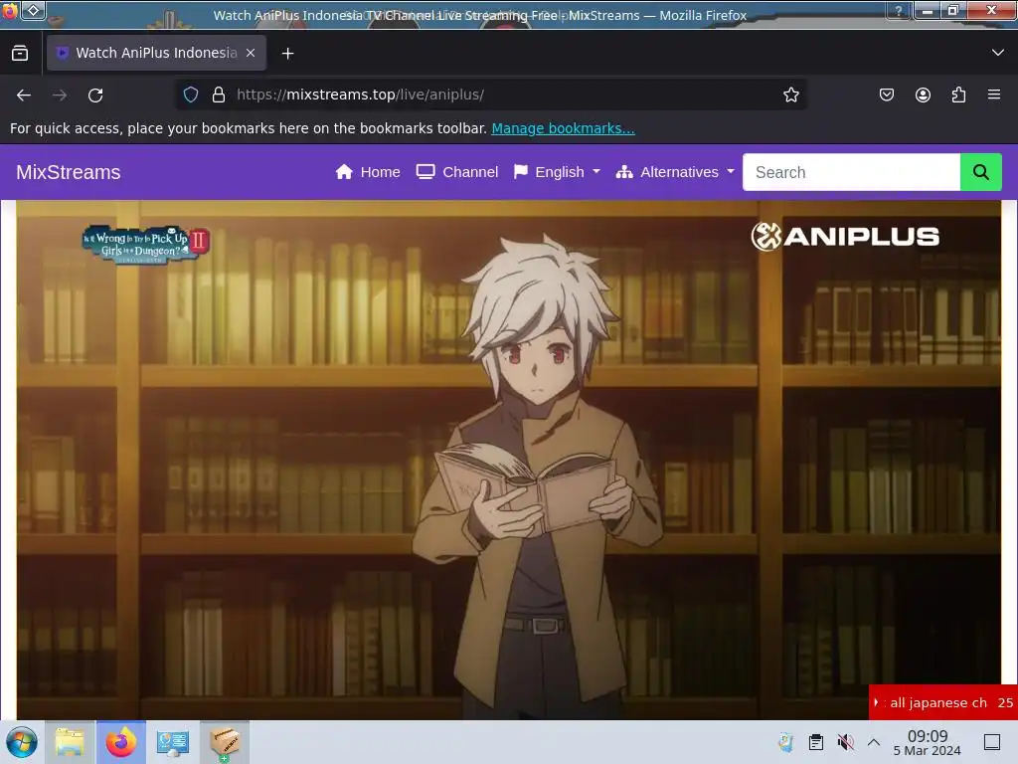Open the Manage bookmarks link
The height and width of the screenshot is (764, 1018).
pyautogui.click(x=563, y=128)
